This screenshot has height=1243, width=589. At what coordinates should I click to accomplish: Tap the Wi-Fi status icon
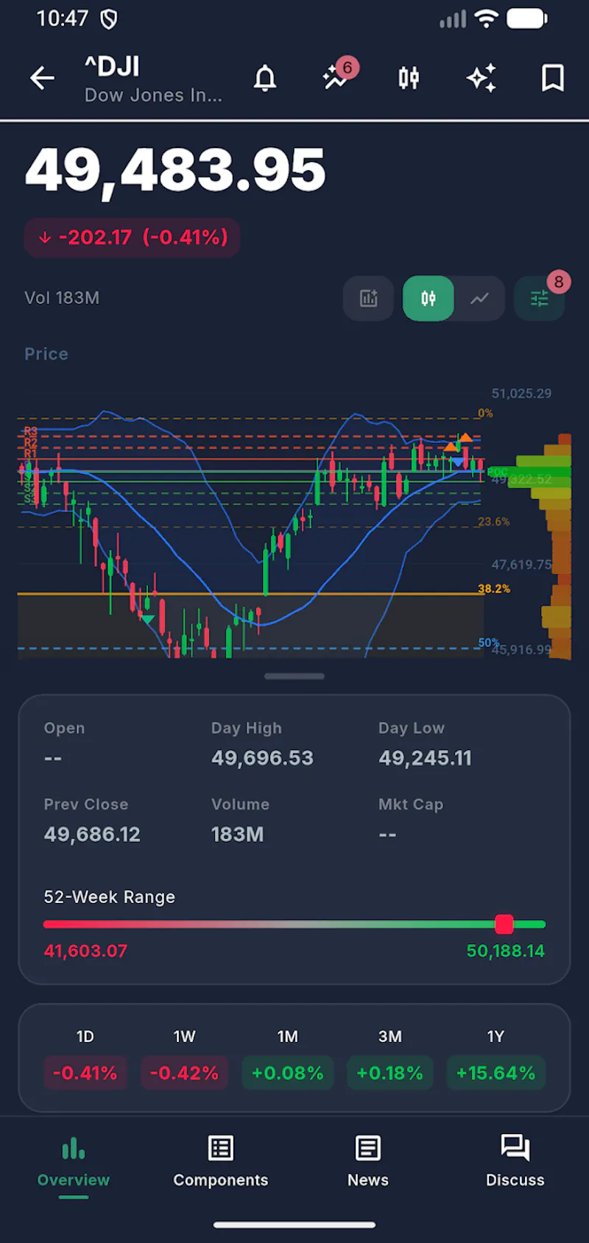click(487, 19)
